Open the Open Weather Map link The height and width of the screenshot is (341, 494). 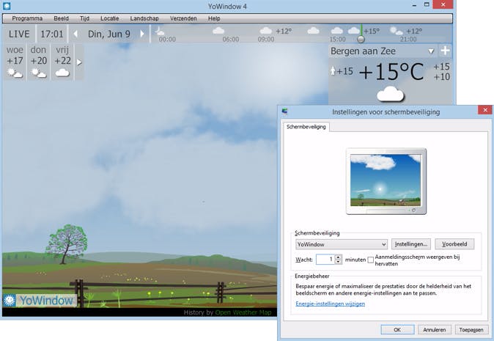pyautogui.click(x=243, y=312)
